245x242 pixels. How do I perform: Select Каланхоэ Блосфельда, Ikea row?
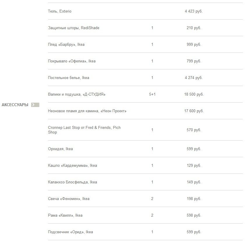point(73,182)
